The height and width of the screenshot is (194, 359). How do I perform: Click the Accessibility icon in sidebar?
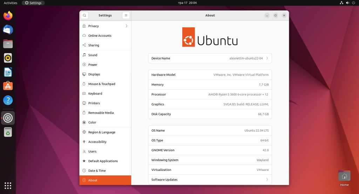(x=84, y=142)
